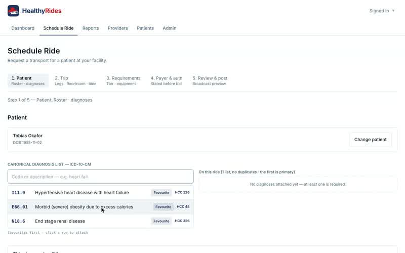Attach N18.6 End stage renal disease

click(100, 221)
